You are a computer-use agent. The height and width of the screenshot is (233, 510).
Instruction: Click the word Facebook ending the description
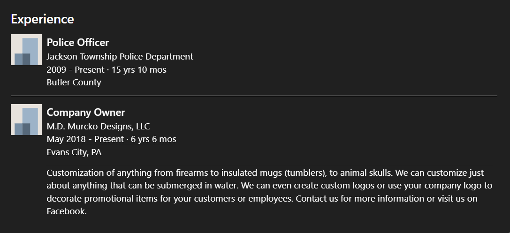pos(67,211)
